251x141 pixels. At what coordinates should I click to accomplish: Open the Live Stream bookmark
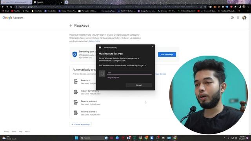coord(207,11)
